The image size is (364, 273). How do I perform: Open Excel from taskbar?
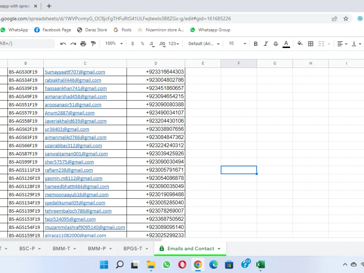[x=261, y=264]
